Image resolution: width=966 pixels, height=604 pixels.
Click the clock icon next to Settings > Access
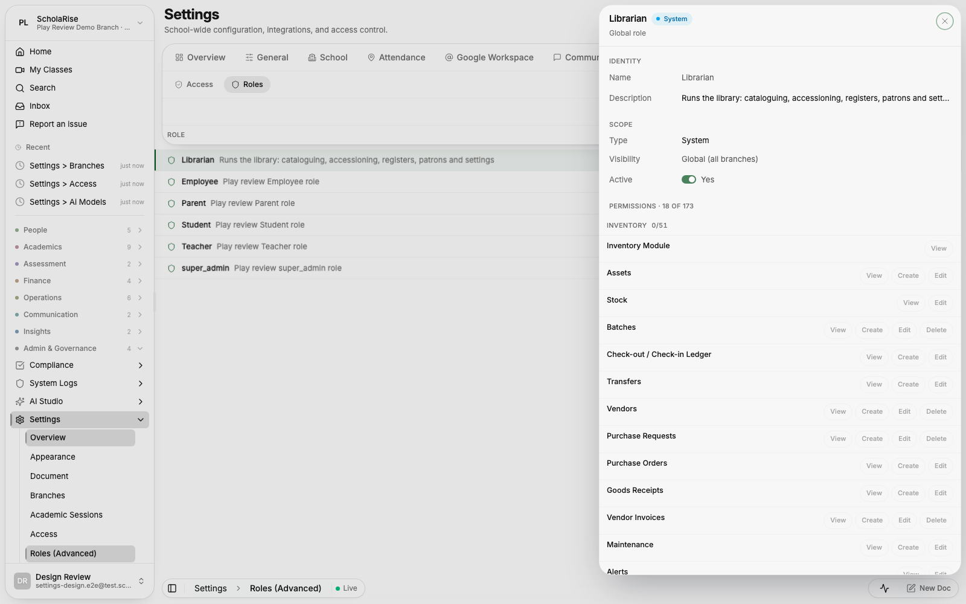(x=20, y=184)
